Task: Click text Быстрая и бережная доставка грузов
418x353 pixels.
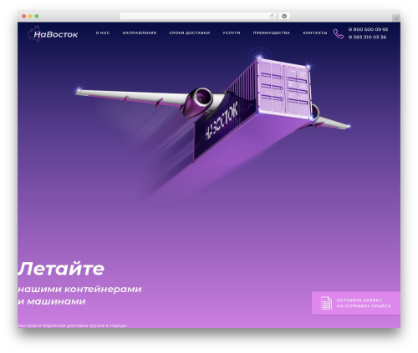Action: pos(72,325)
